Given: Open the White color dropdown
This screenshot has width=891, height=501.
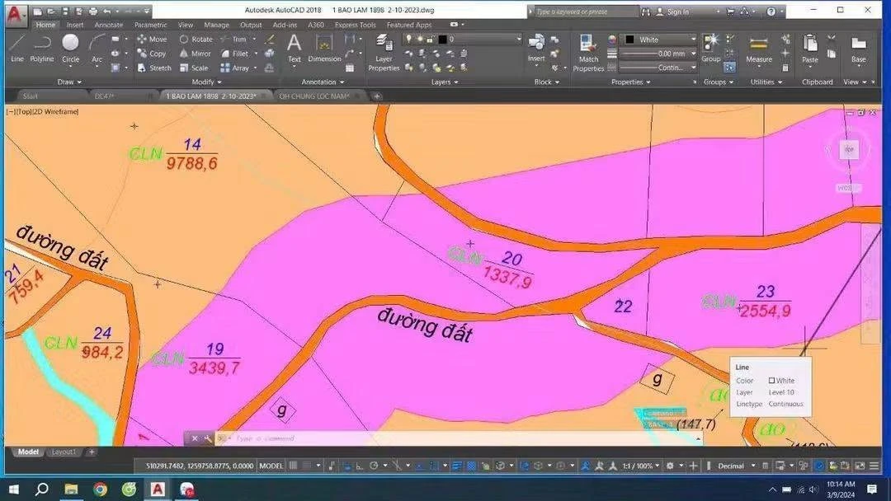Looking at the screenshot, I should 660,40.
